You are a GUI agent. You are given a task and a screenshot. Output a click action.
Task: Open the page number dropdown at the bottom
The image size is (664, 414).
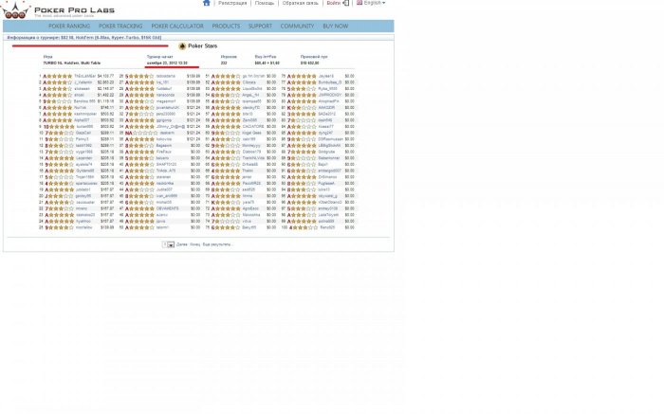tap(168, 244)
